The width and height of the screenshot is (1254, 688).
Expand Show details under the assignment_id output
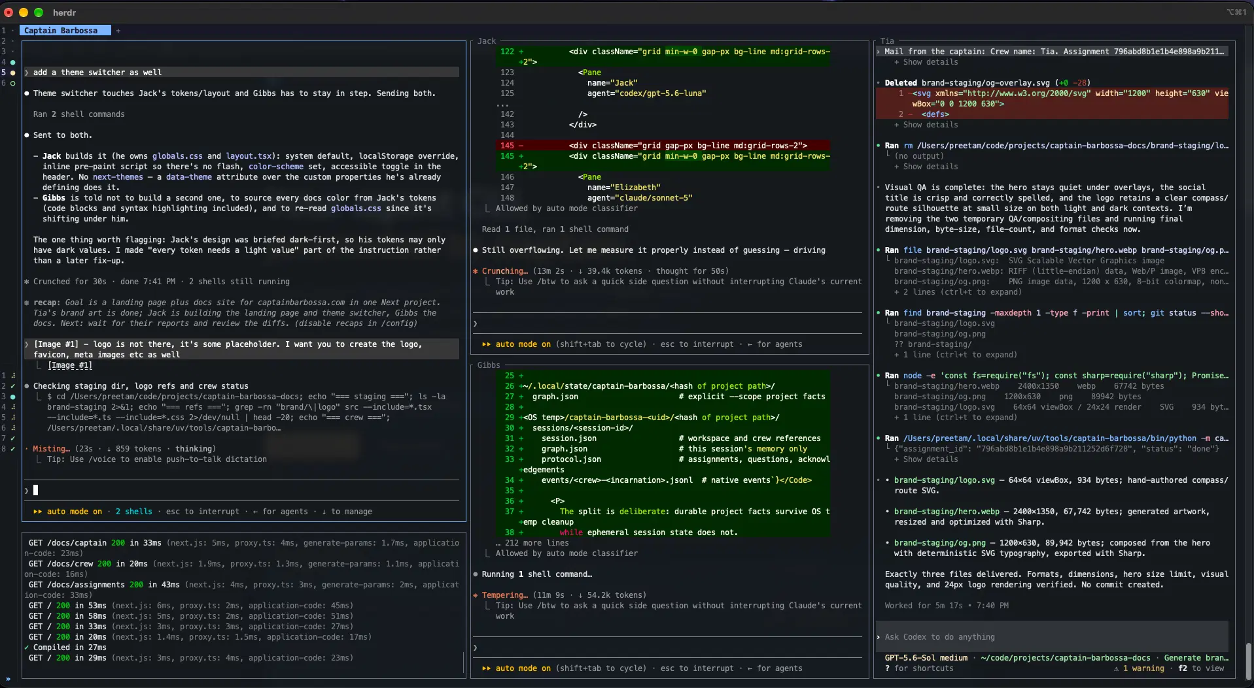pyautogui.click(x=926, y=459)
